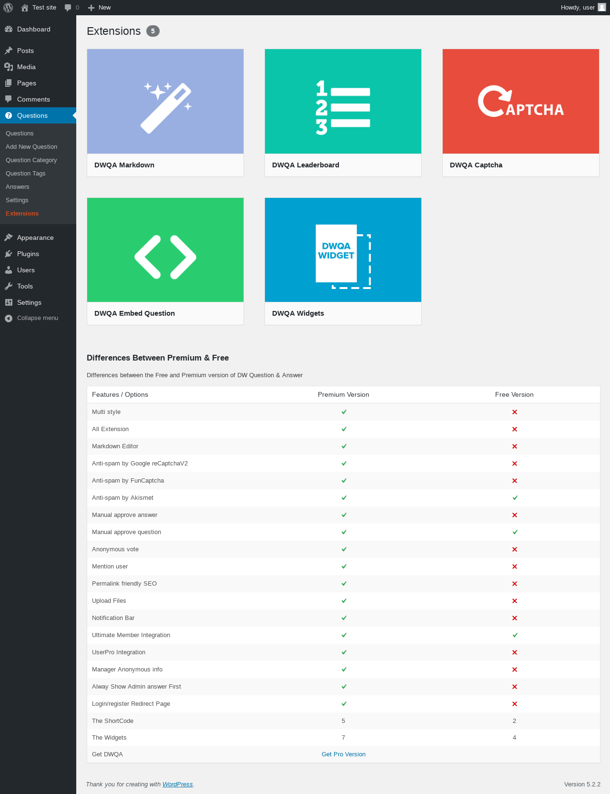The height and width of the screenshot is (794, 610).
Task: Open Settings under the Questions submenu
Action: coord(17,200)
